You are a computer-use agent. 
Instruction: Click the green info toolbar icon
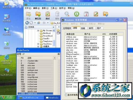pyautogui.click(x=77, y=14)
